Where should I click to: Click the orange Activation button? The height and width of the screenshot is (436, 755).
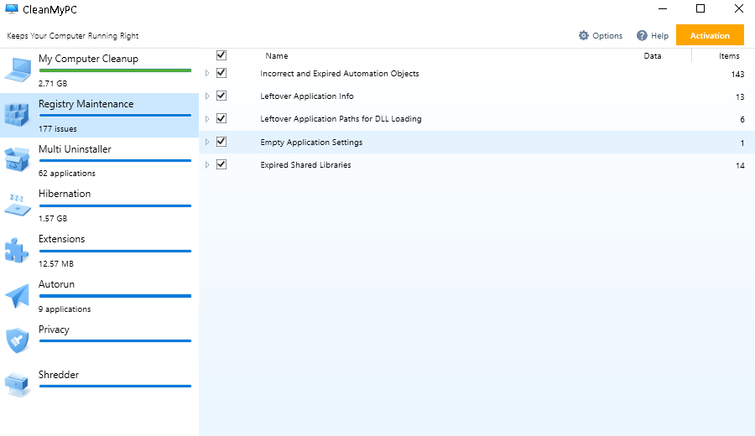tap(710, 35)
